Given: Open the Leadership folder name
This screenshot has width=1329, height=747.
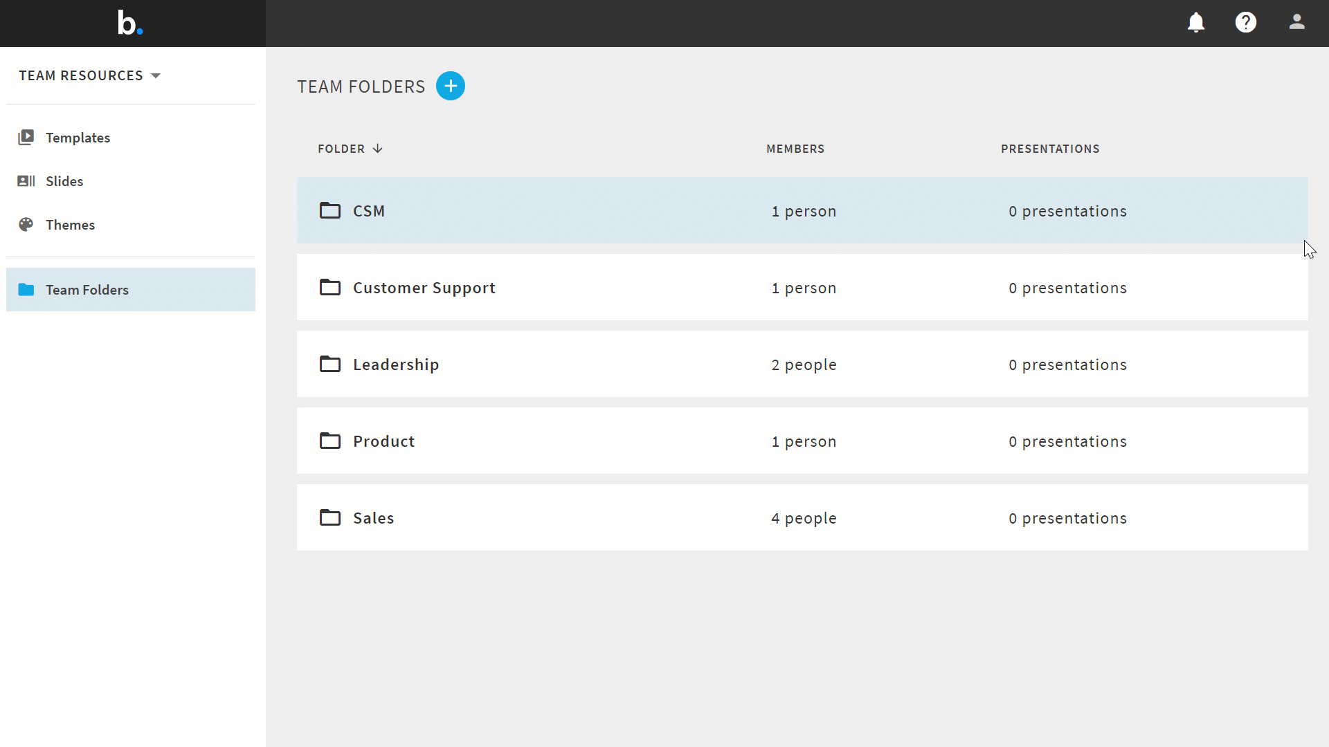Looking at the screenshot, I should (x=396, y=365).
